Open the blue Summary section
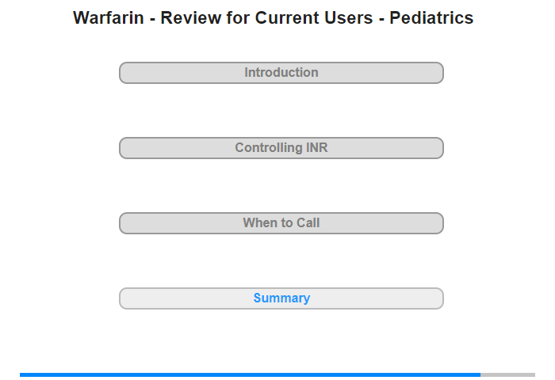Screen dimensions: 555x380 point(281,298)
